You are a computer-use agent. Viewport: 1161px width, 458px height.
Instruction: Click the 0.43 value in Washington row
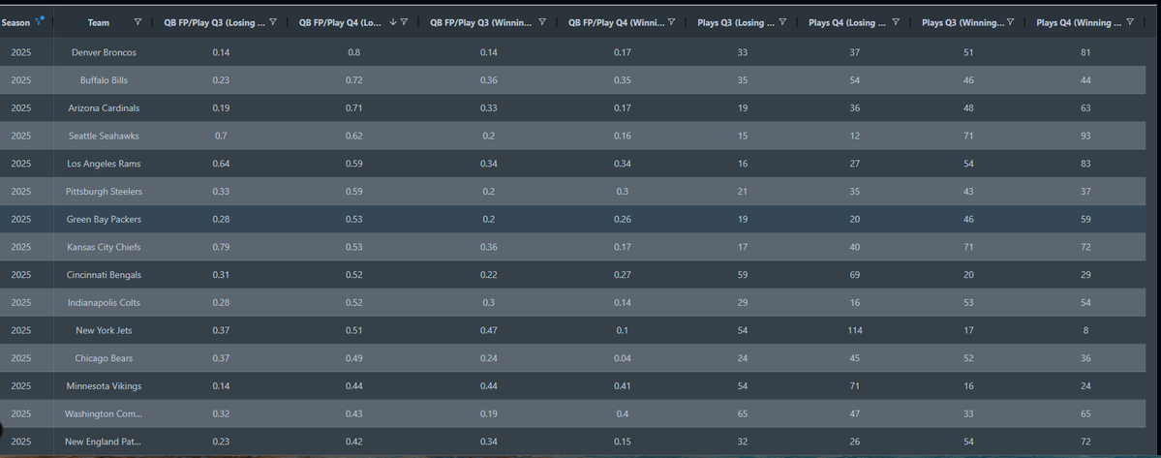click(x=352, y=413)
